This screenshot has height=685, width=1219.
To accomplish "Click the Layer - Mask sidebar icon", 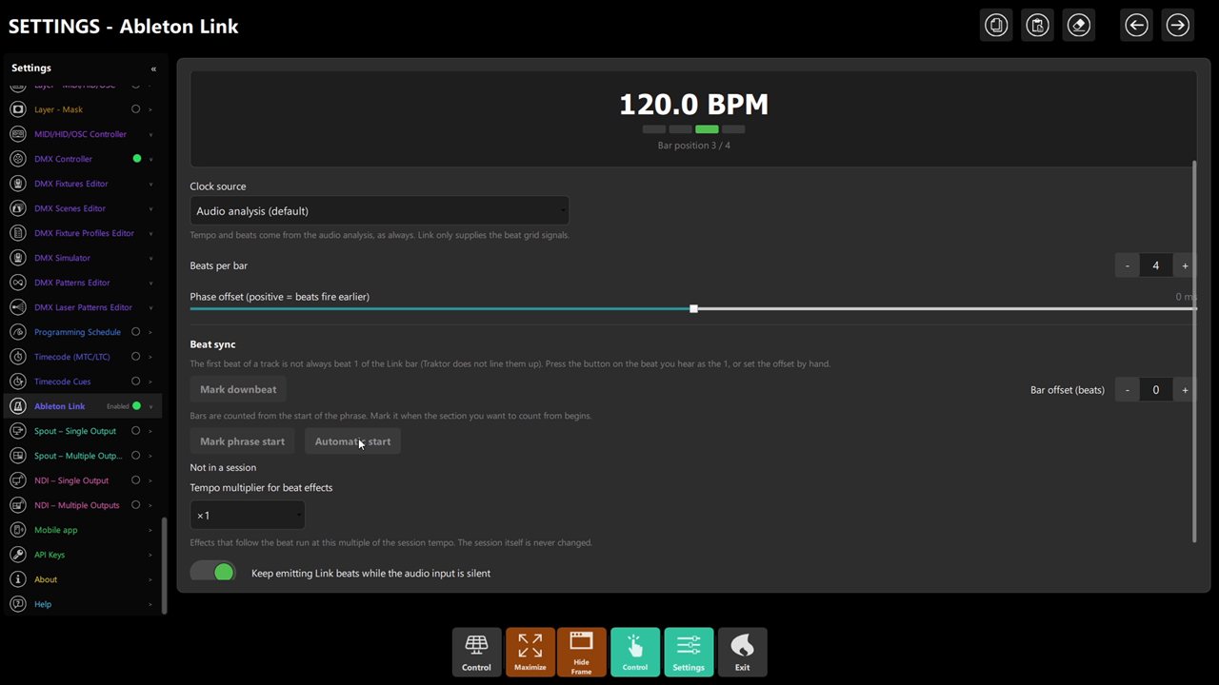I will pyautogui.click(x=17, y=109).
